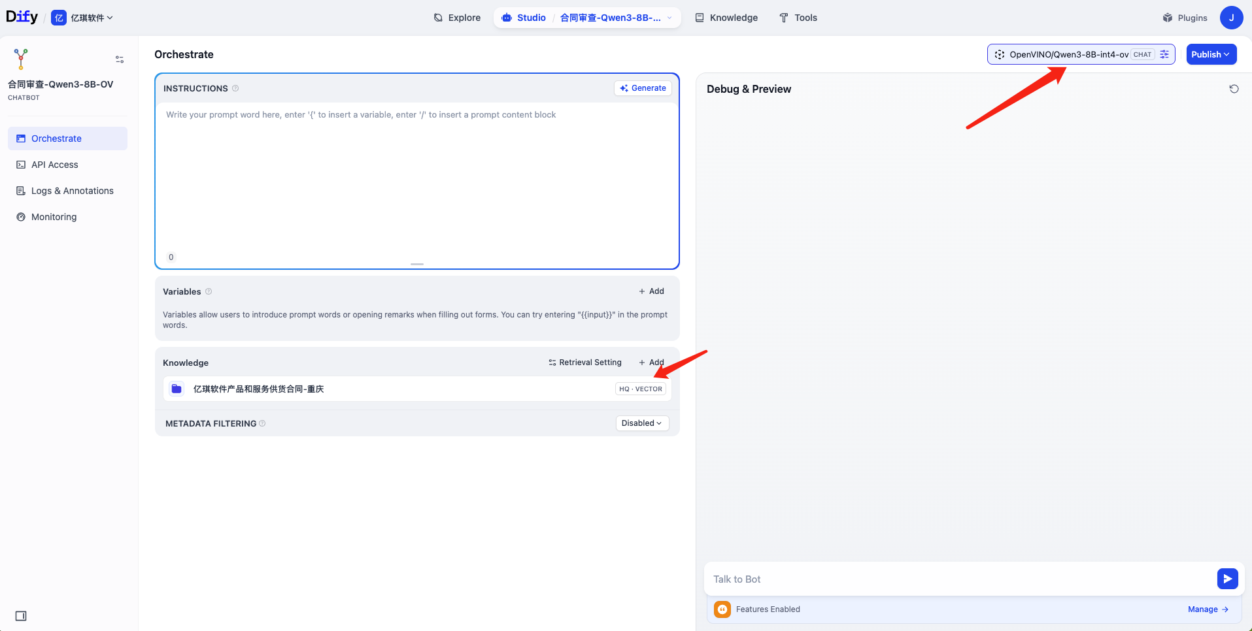Click the orange Features Enabled icon

point(722,609)
